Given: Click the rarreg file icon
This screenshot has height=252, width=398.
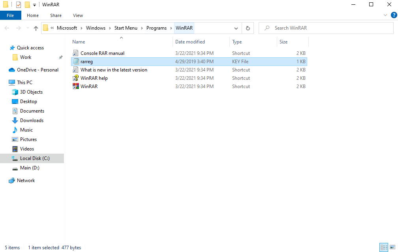Looking at the screenshot, I should (x=76, y=61).
